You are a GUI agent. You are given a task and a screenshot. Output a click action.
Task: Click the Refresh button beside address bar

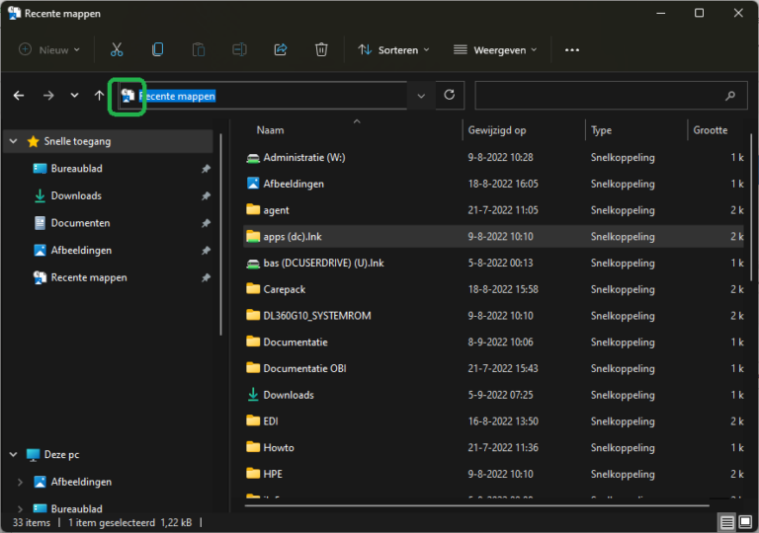(x=450, y=95)
